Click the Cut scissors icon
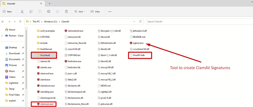Viewport: 253px width, 107px height. tap(22, 11)
